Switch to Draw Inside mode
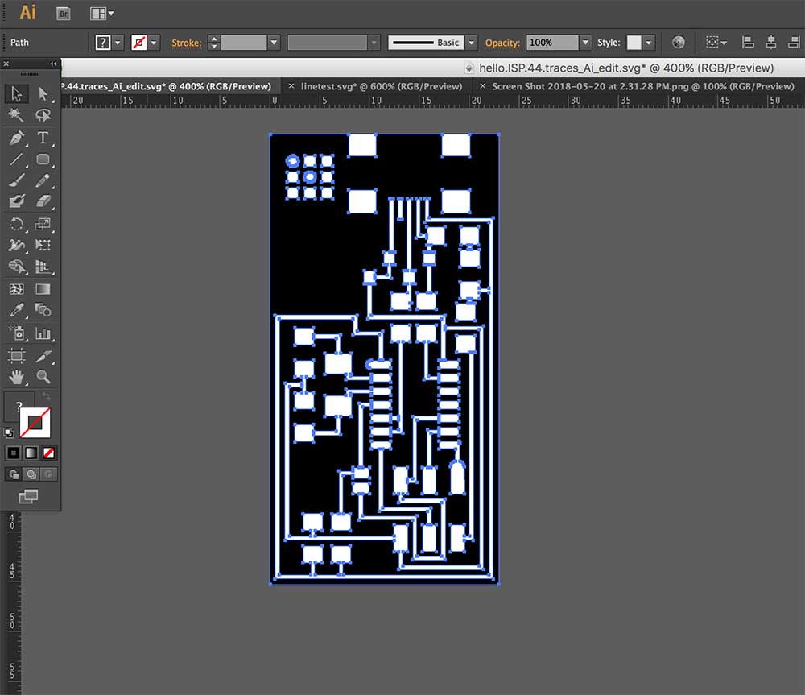The image size is (805, 695). tap(49, 474)
